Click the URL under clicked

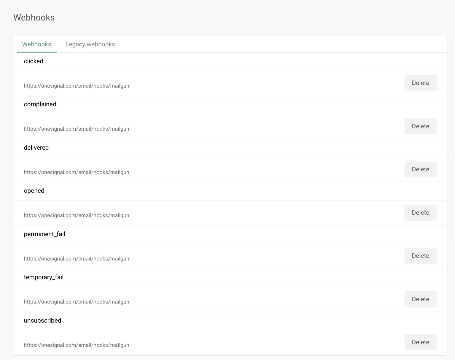click(x=77, y=86)
